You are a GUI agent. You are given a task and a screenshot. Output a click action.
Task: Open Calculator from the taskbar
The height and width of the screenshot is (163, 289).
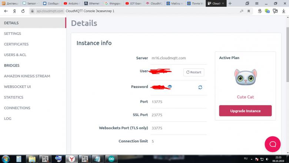19,159
